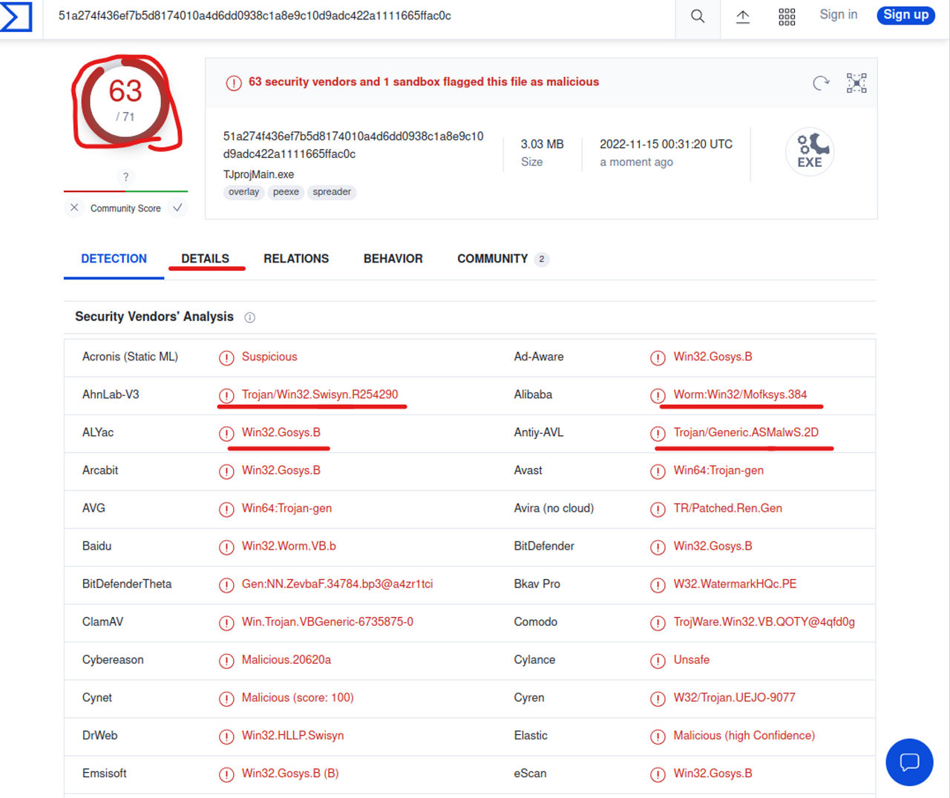The height and width of the screenshot is (798, 950).
Task: Click the Win32.Gosys.B (B) Emsisoft result
Action: pyautogui.click(x=290, y=773)
